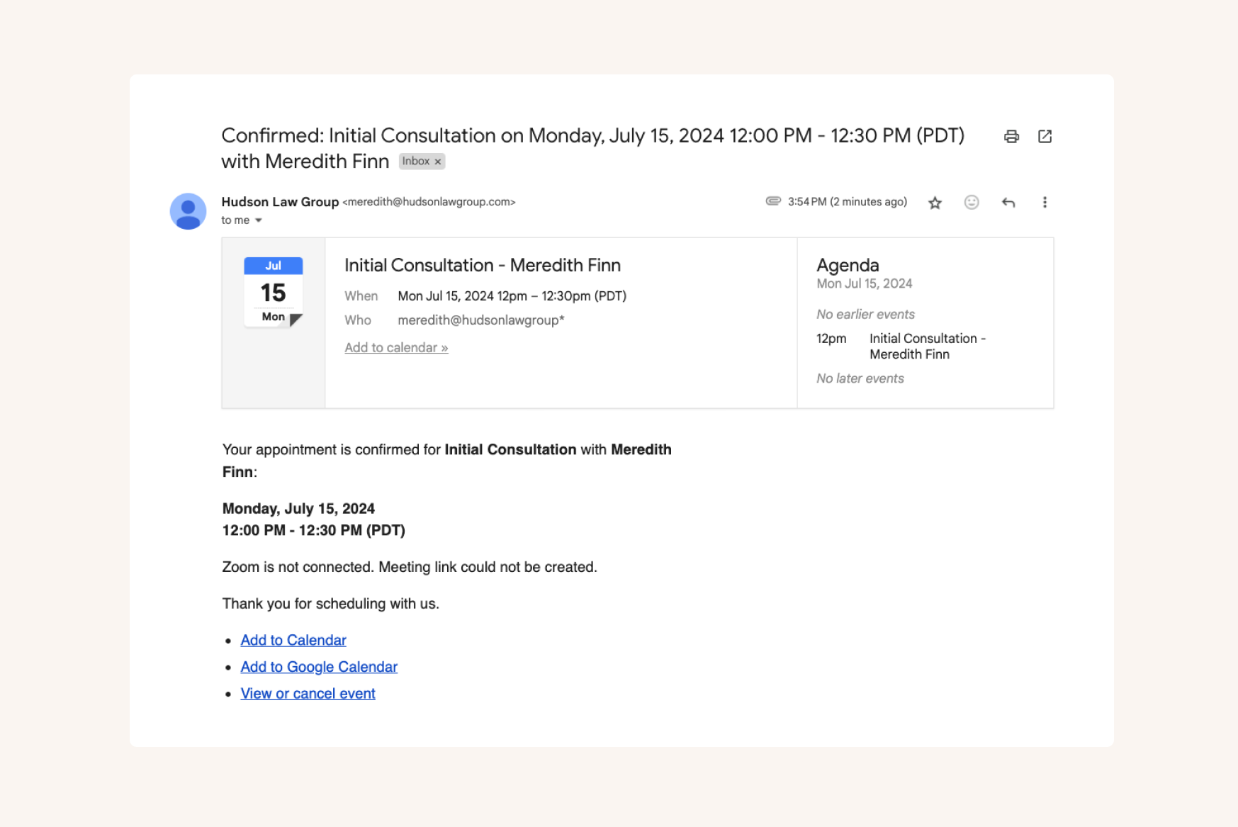Expand recipient details via the 'to me' arrow
This screenshot has width=1238, height=827.
(x=259, y=220)
